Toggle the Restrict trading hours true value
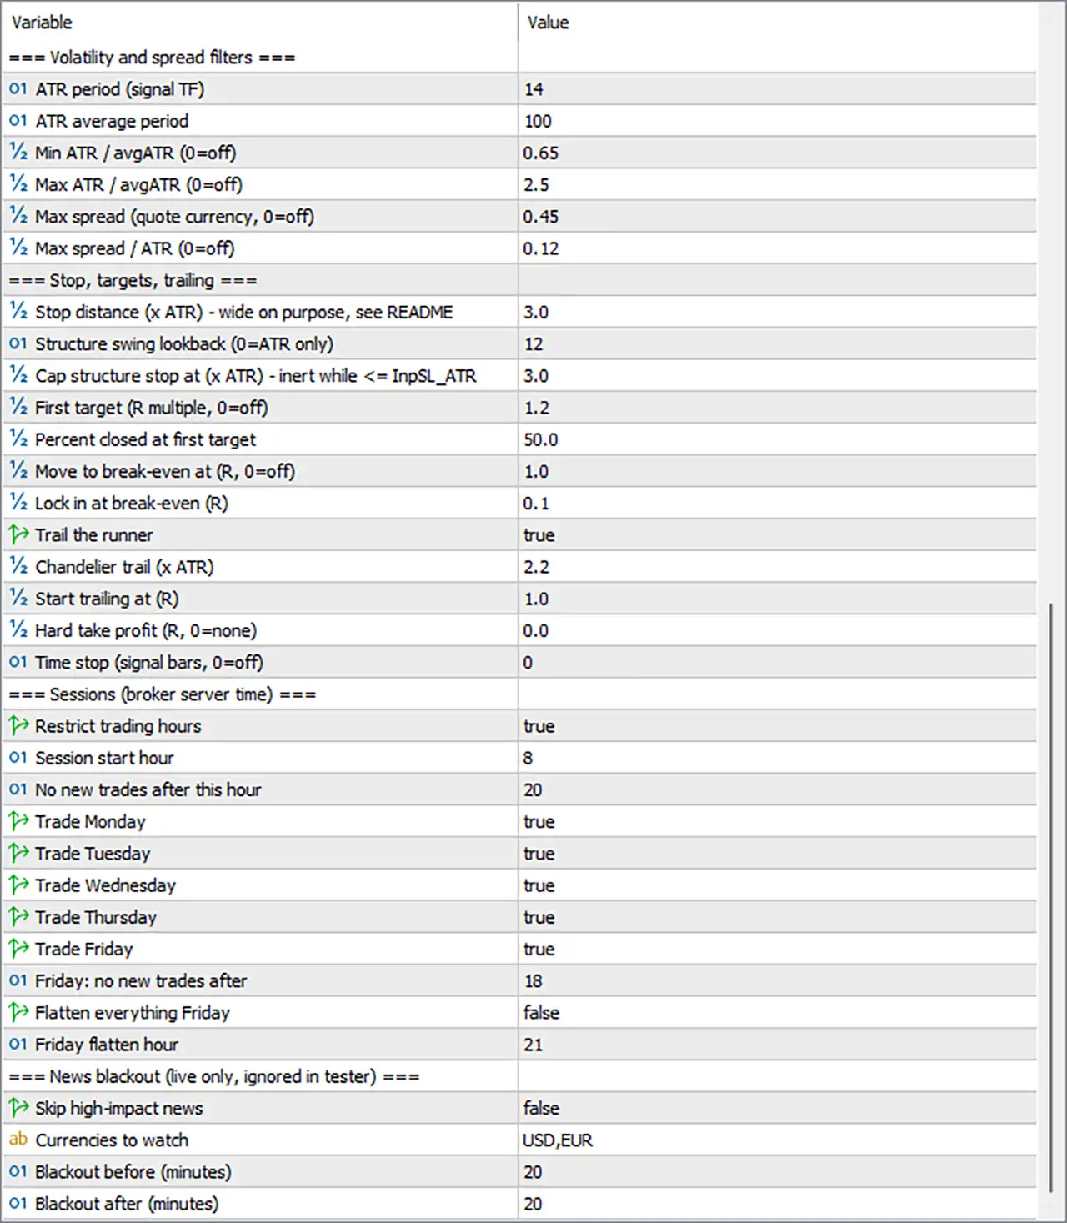Screen dimensions: 1067x1223 coord(777,726)
